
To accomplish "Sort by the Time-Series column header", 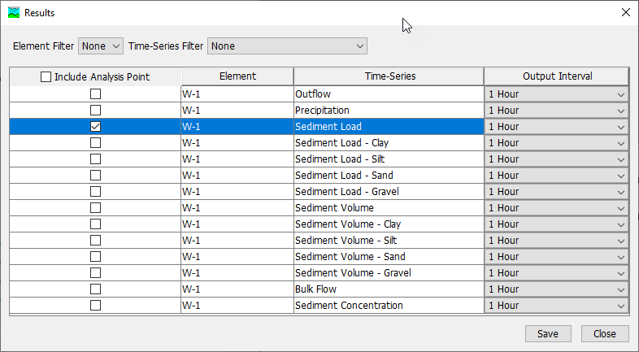I will [x=389, y=76].
